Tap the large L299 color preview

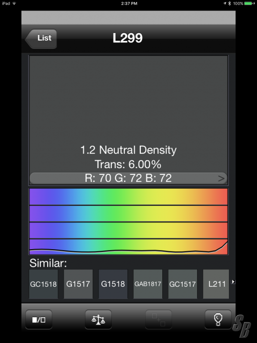coord(128,114)
